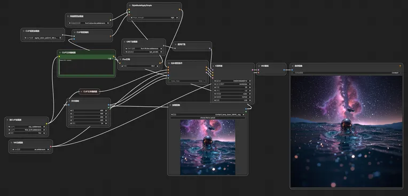Click the collapse dot of the load image node
The height and width of the screenshot is (196, 408).
170,105
